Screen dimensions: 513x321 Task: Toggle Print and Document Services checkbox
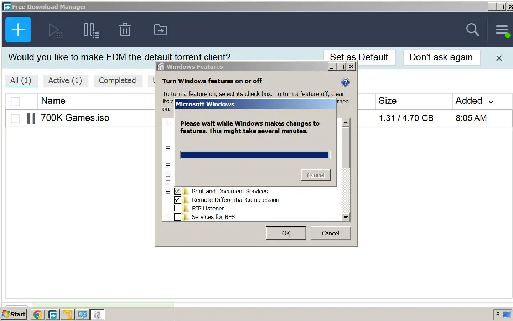[x=177, y=192]
